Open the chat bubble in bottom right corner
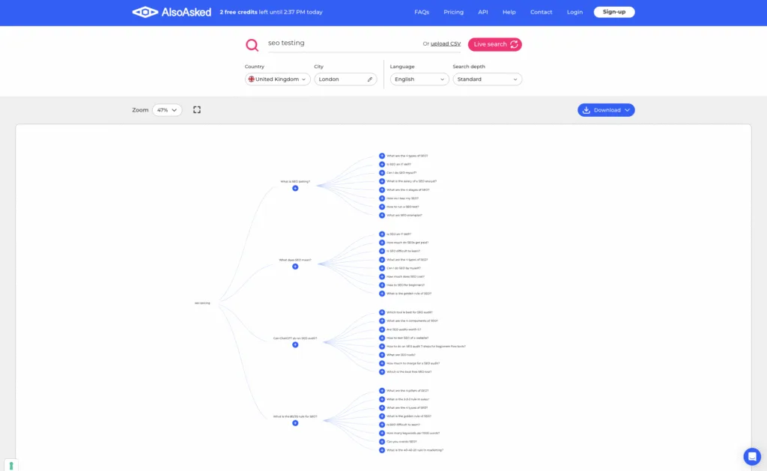This screenshot has width=767, height=471. coord(752,457)
